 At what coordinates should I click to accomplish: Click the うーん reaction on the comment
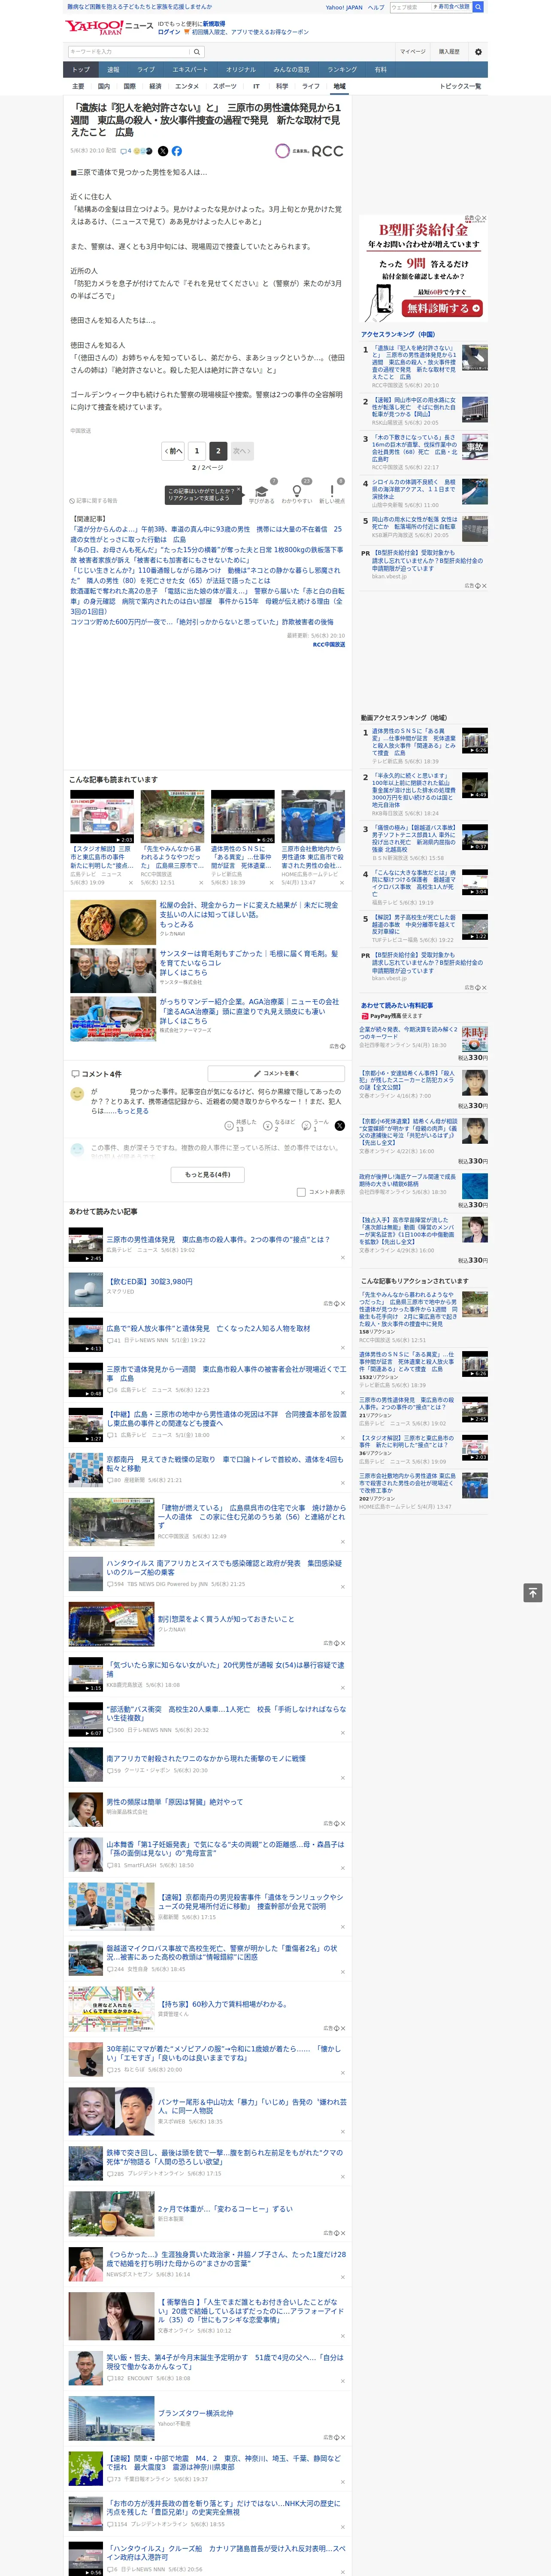315,1126
